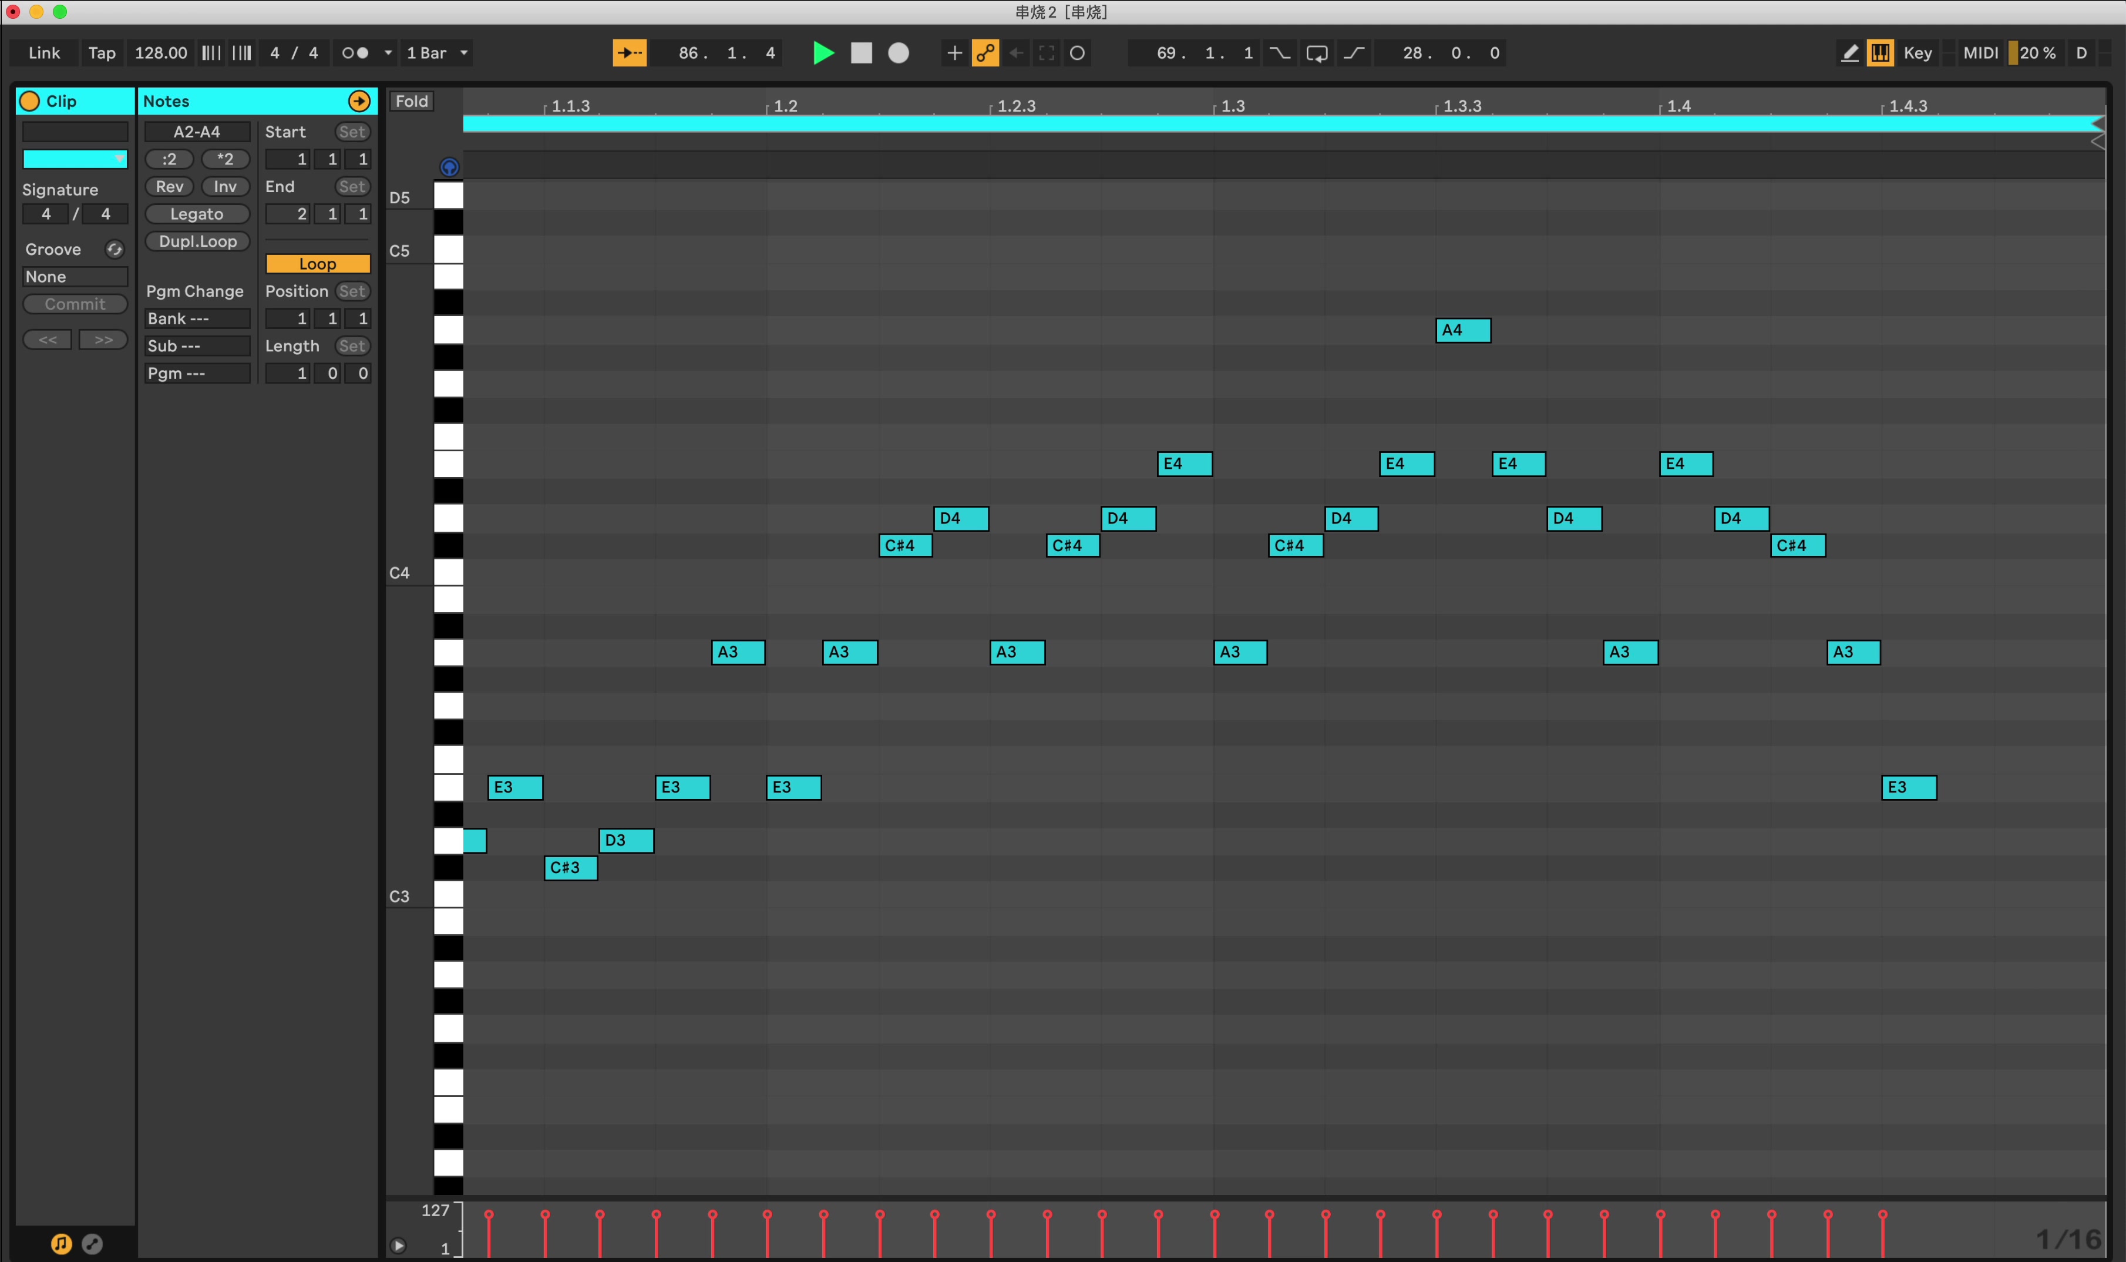Open the clip color chooser dropdown

tap(75, 159)
